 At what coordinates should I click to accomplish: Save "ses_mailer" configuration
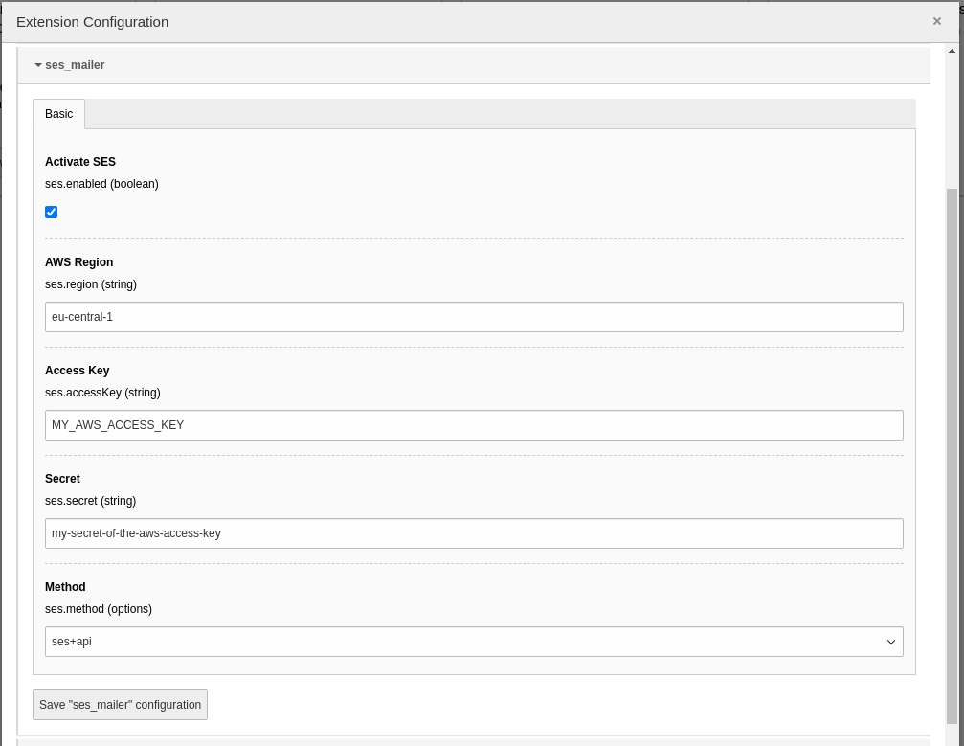point(120,705)
